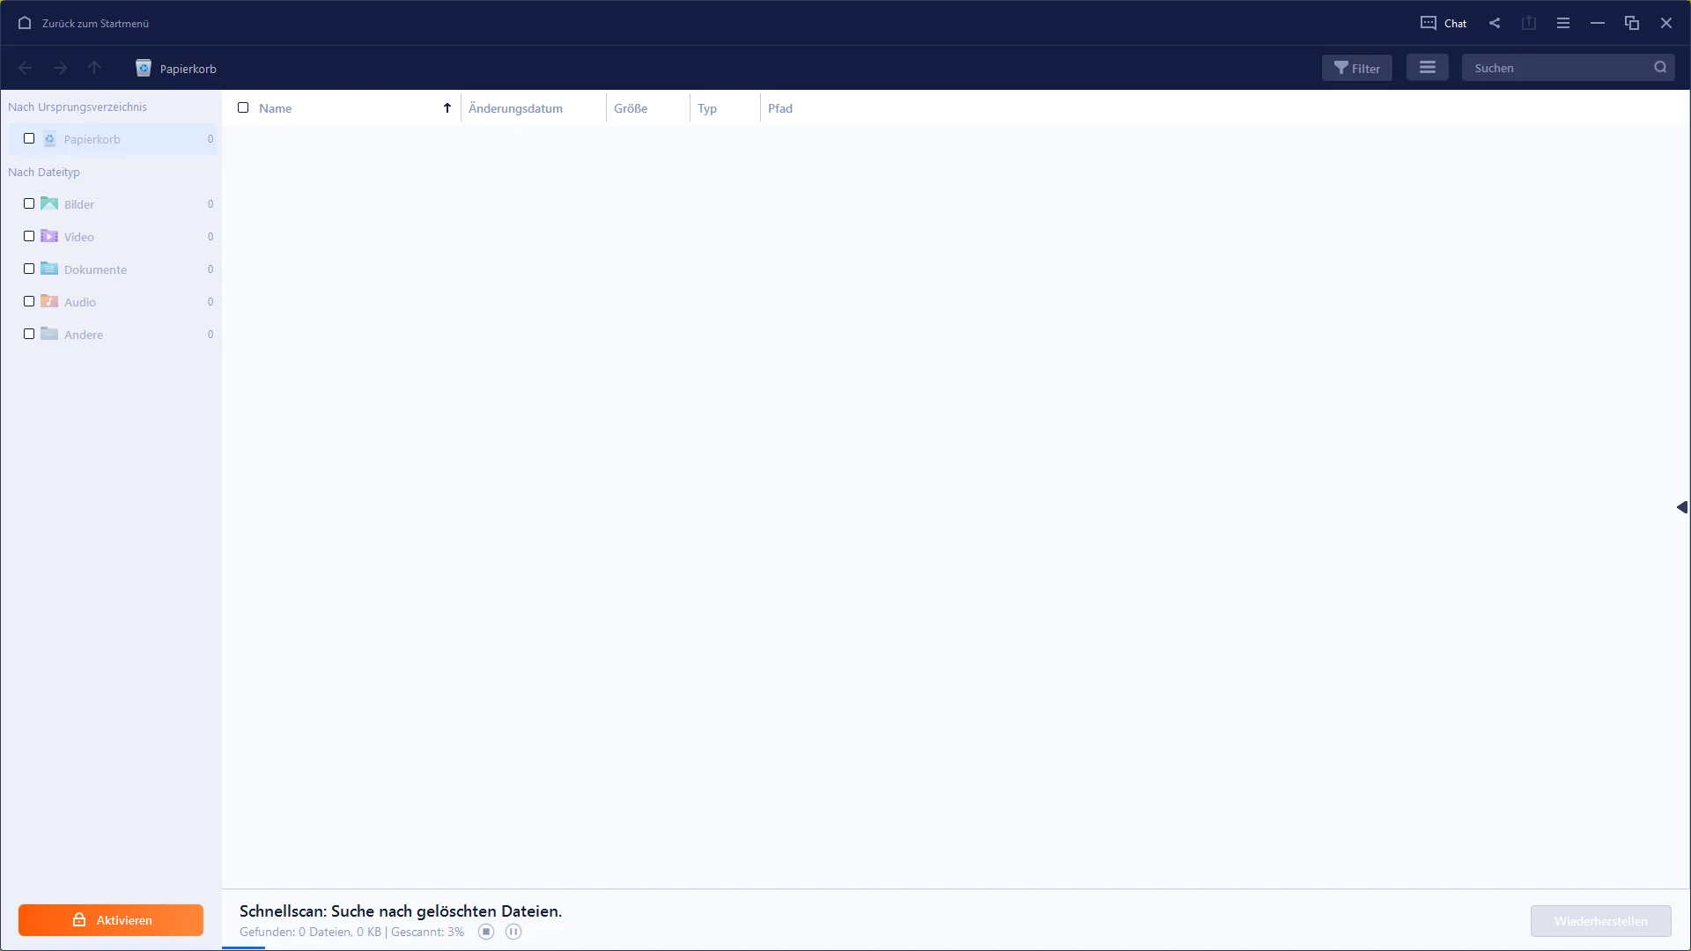Viewport: 1691px width, 951px height.
Task: Check the Bilder checkbox
Action: tap(29, 203)
